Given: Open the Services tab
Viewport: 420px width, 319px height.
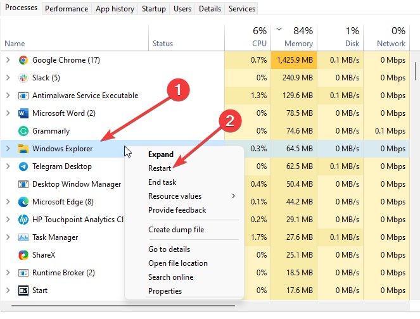Looking at the screenshot, I should pyautogui.click(x=242, y=9).
